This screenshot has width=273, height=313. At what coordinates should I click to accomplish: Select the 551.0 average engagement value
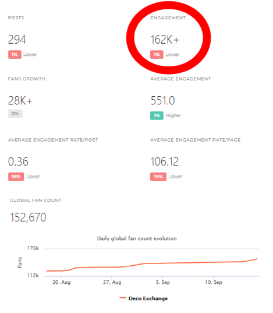pos(163,100)
